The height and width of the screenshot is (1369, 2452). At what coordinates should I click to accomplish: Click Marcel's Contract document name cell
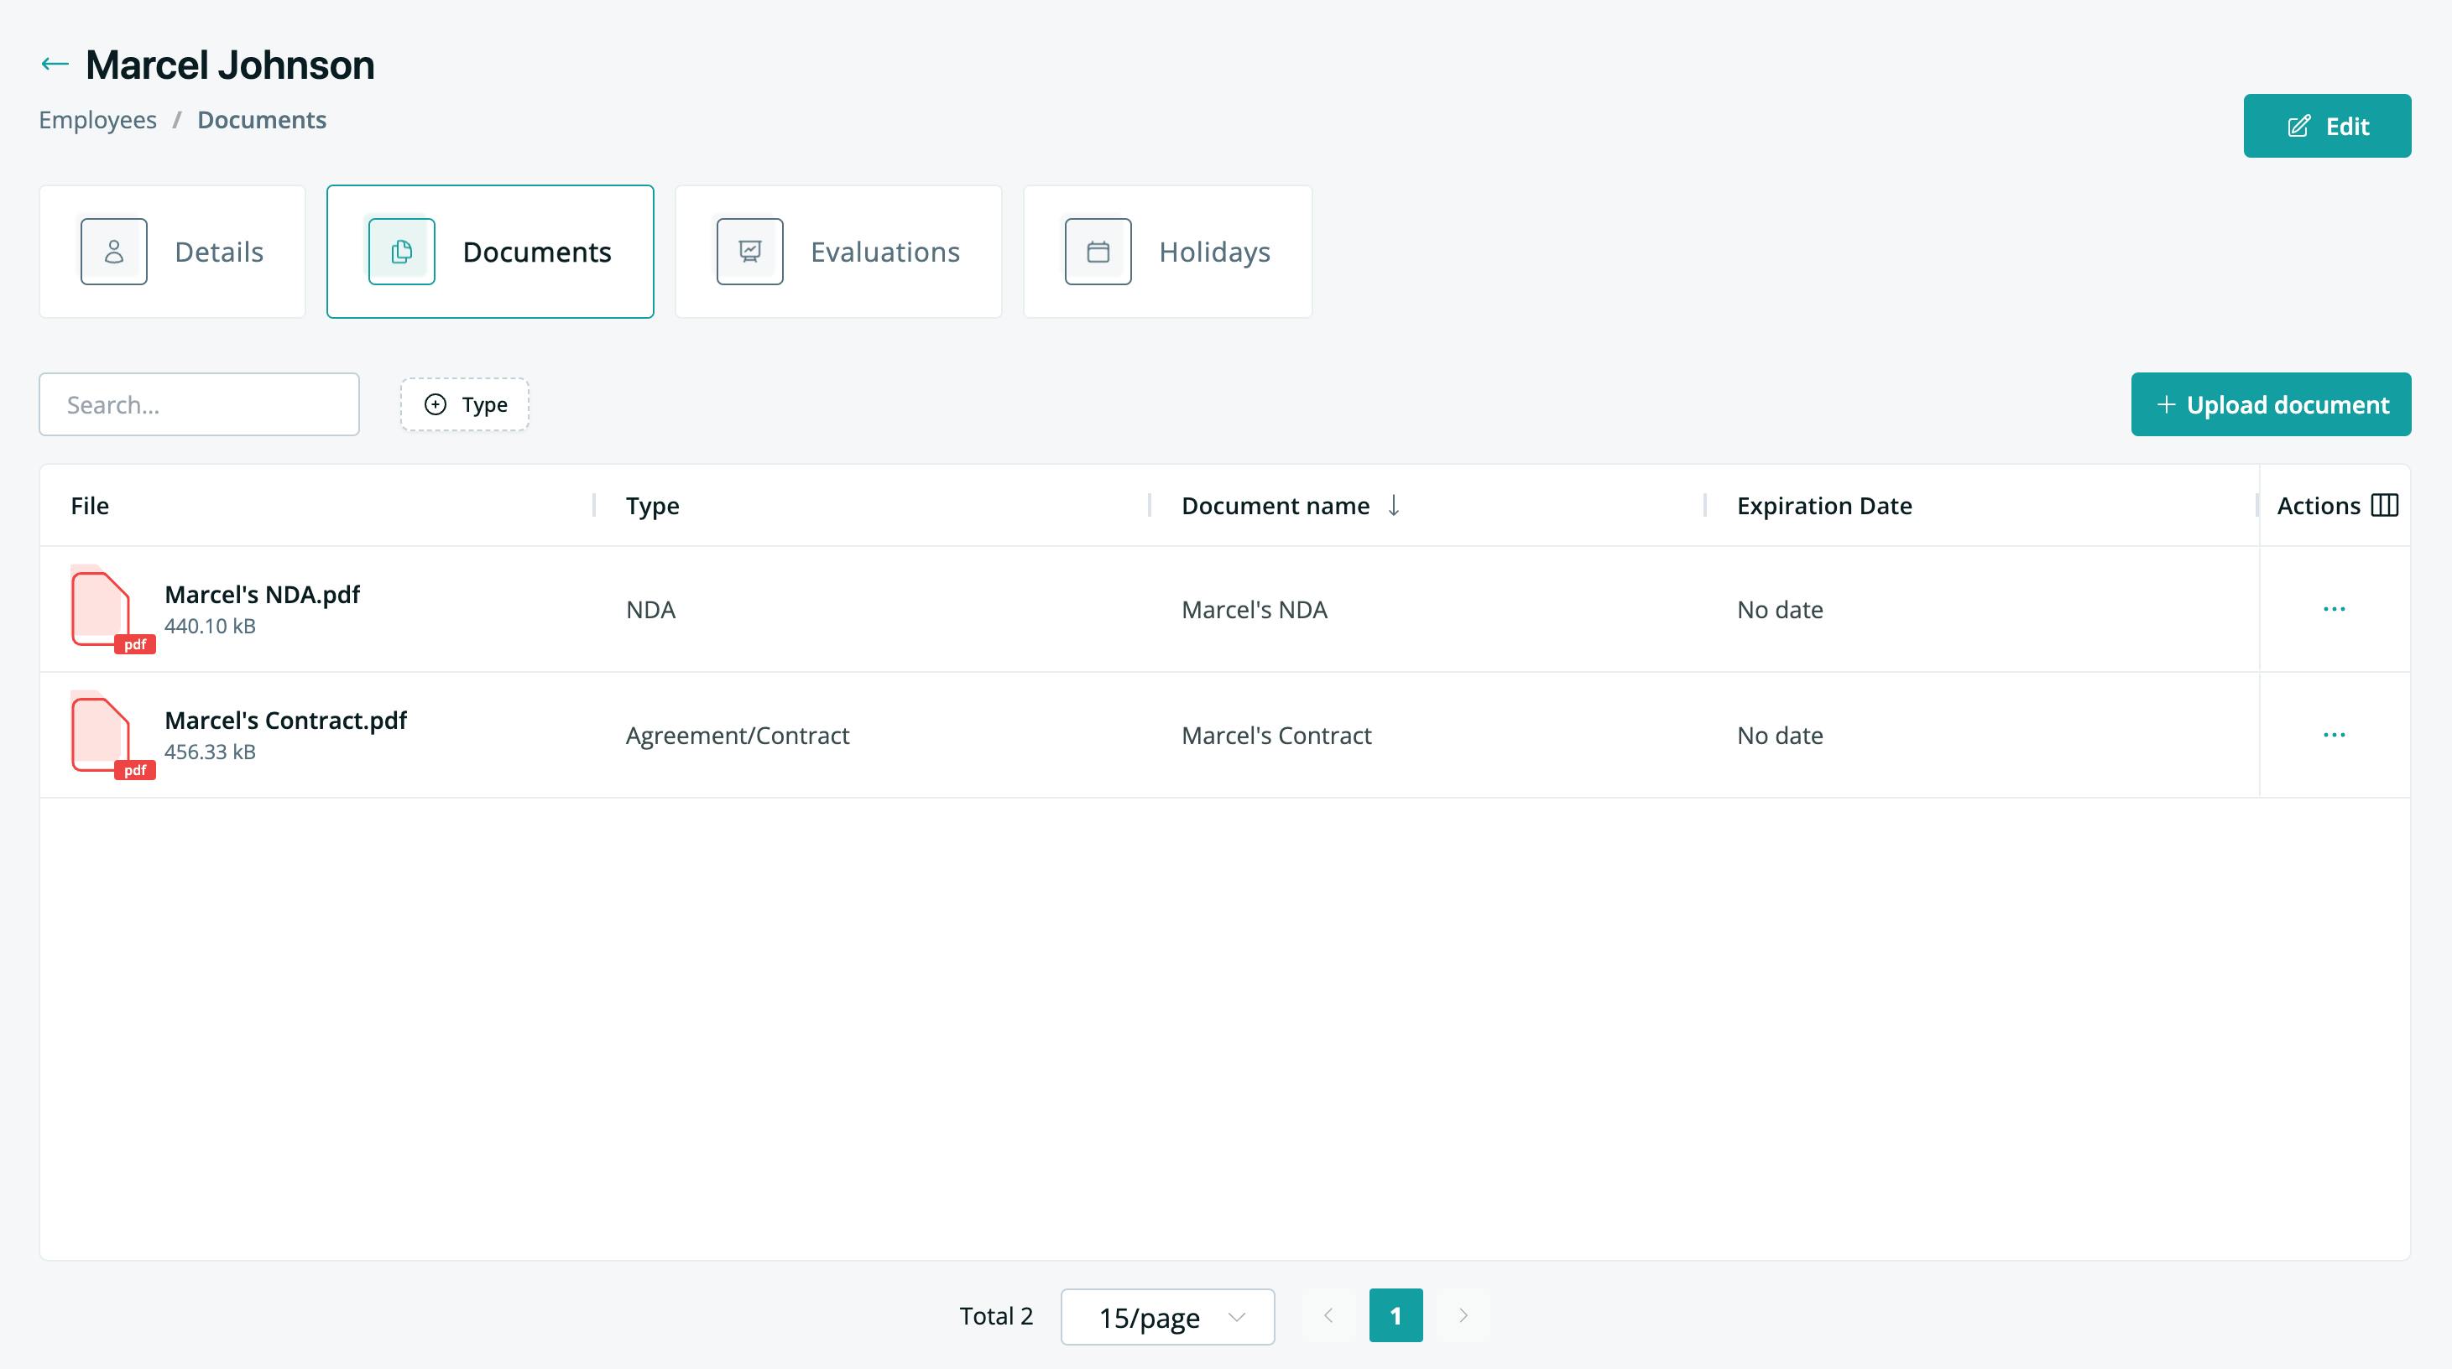click(1276, 736)
